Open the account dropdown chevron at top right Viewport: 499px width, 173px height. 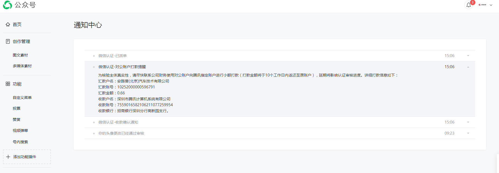[x=491, y=5]
